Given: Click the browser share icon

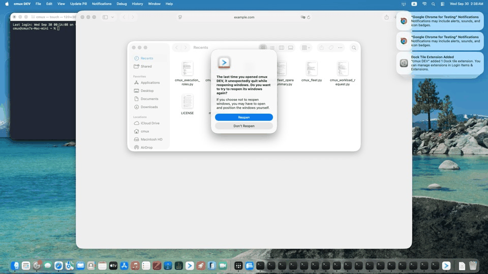Looking at the screenshot, I should pos(386,17).
